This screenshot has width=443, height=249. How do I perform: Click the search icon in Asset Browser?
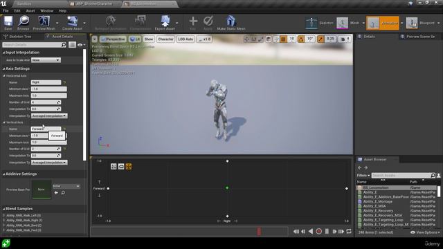[433, 175]
